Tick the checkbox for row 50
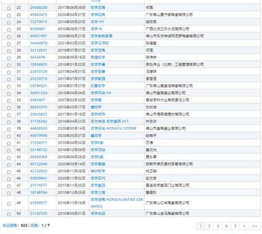 [x=9, y=214]
